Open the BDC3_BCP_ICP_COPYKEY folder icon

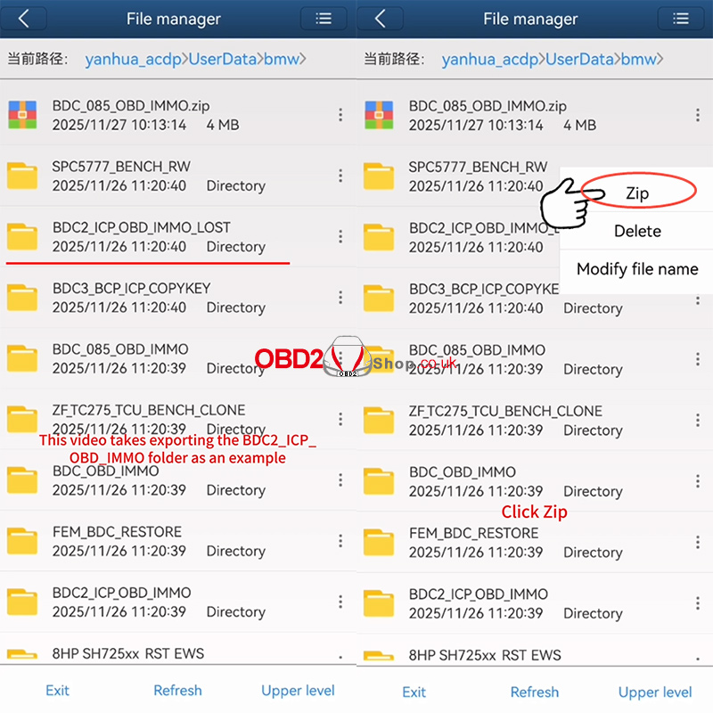tap(22, 297)
